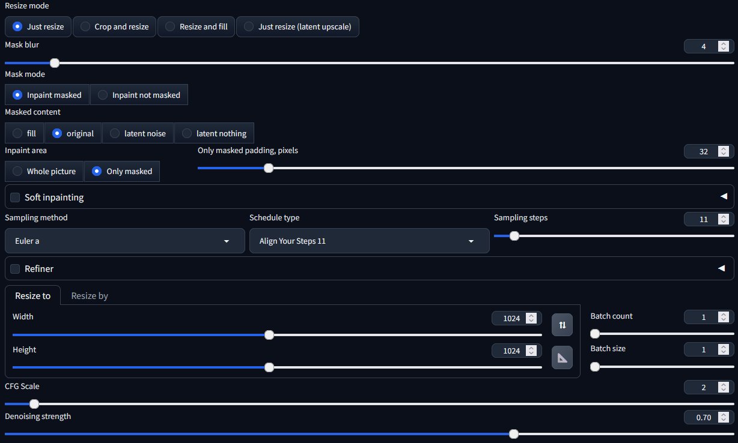Click the CFG Scale field stepper arrows
The height and width of the screenshot is (443, 738).
(x=724, y=388)
